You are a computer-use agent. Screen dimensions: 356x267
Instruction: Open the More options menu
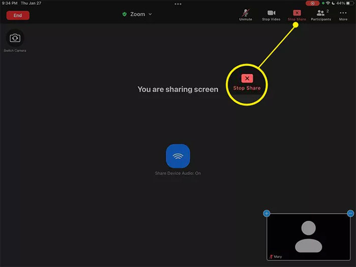[x=343, y=14]
